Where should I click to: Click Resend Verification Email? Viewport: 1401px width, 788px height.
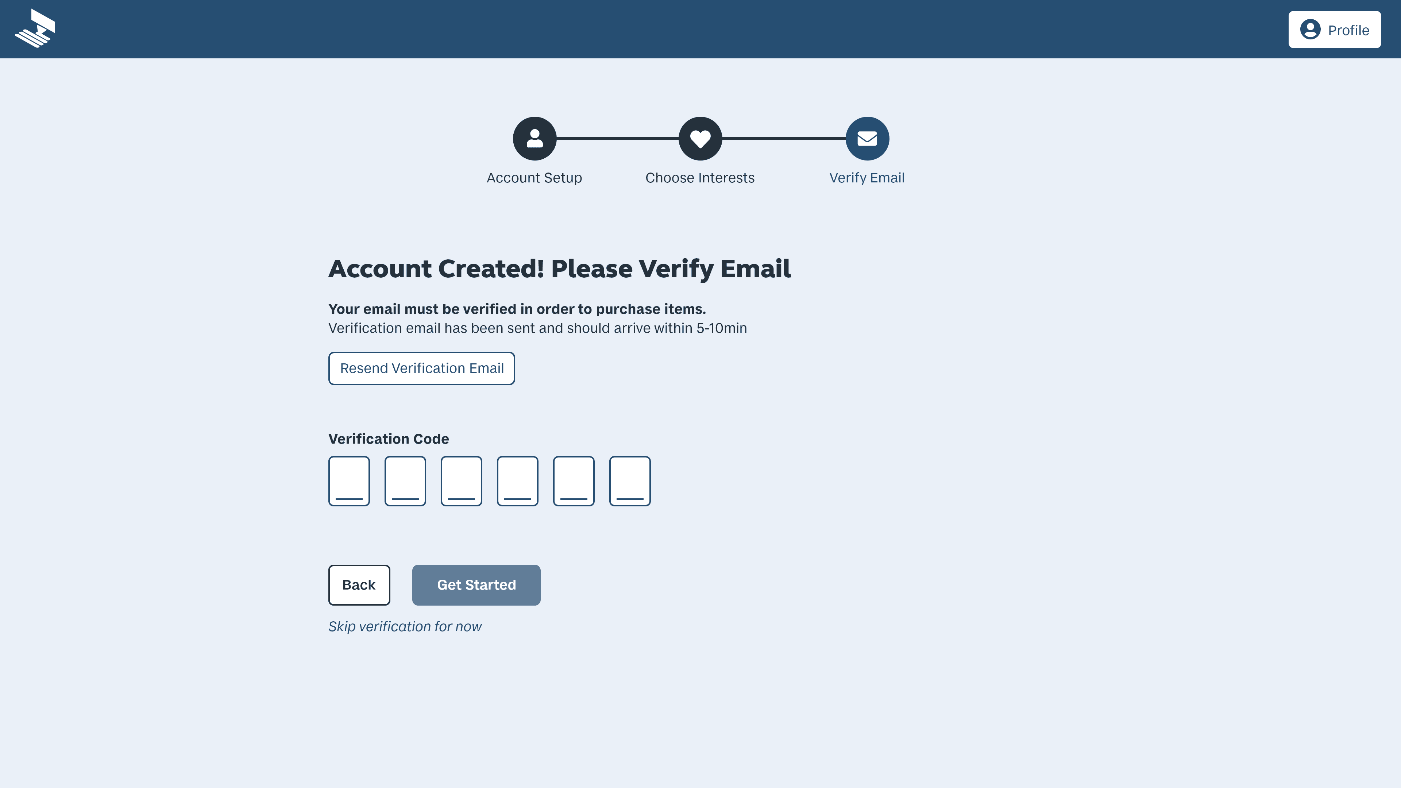click(421, 368)
